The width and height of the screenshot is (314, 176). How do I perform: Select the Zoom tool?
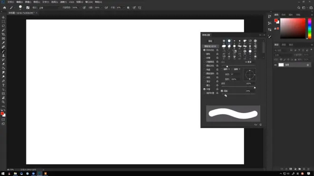pos(3,102)
